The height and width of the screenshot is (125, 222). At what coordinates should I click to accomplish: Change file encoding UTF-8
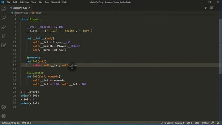pyautogui.click(x=189, y=123)
